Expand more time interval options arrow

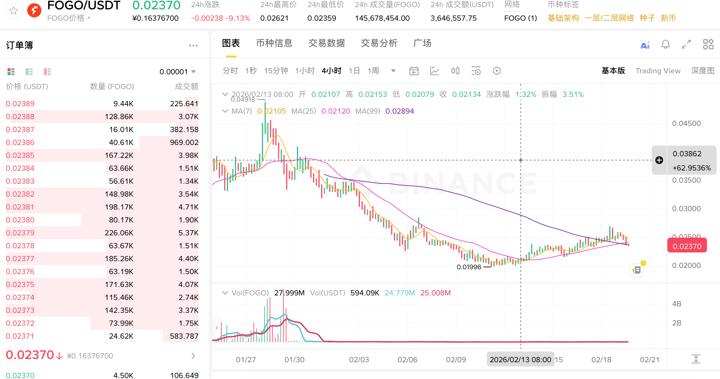(393, 71)
